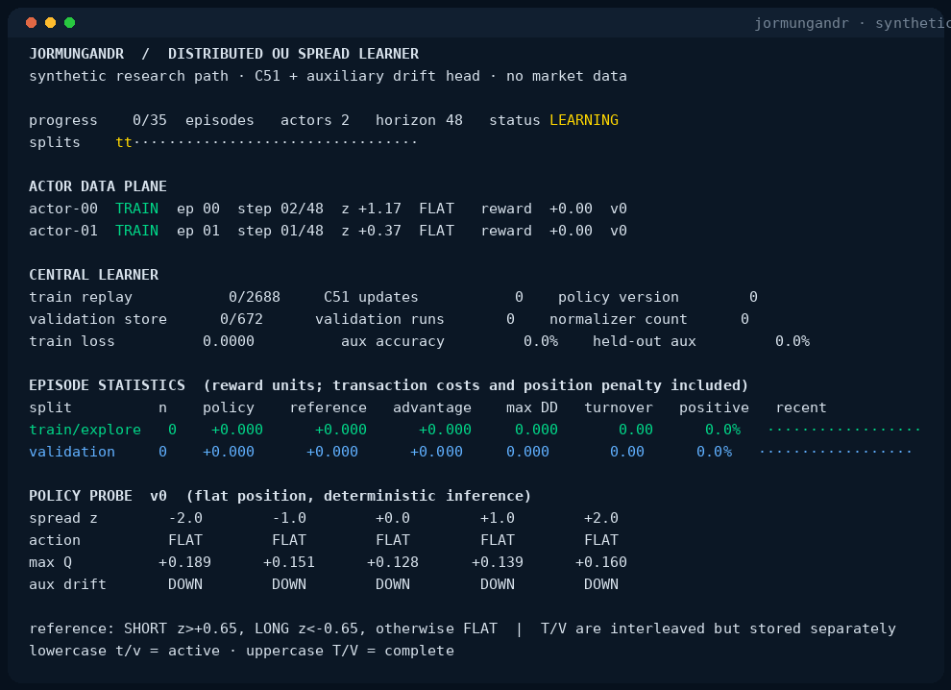Image resolution: width=951 pixels, height=690 pixels.
Task: Click the max Q +0.189 value
Action: (184, 562)
